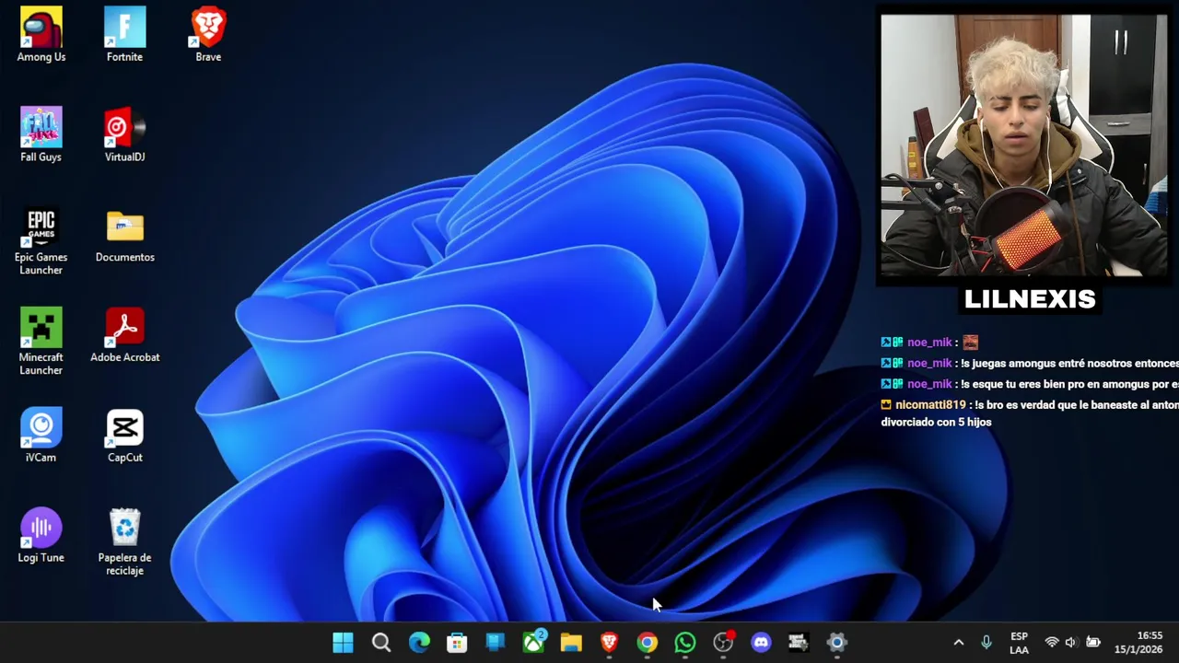Launch Microsoft Edge from the taskbar
Image resolution: width=1179 pixels, height=663 pixels.
[x=419, y=643]
